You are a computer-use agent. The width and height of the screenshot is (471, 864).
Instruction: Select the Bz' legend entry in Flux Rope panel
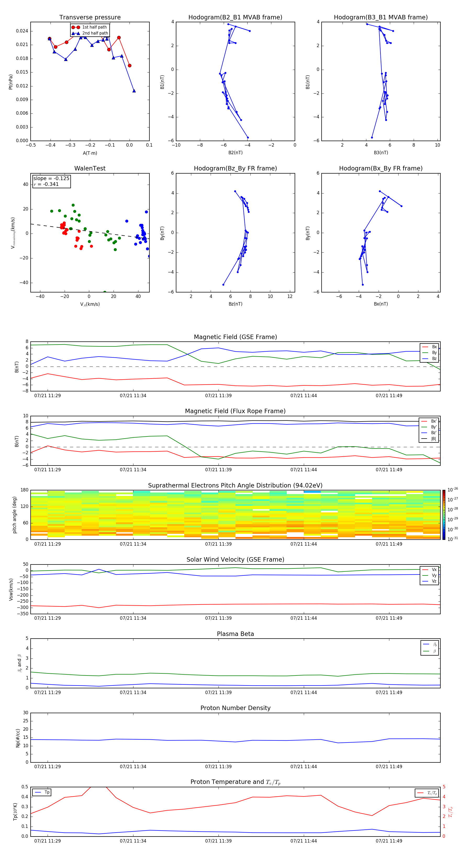click(x=429, y=433)
